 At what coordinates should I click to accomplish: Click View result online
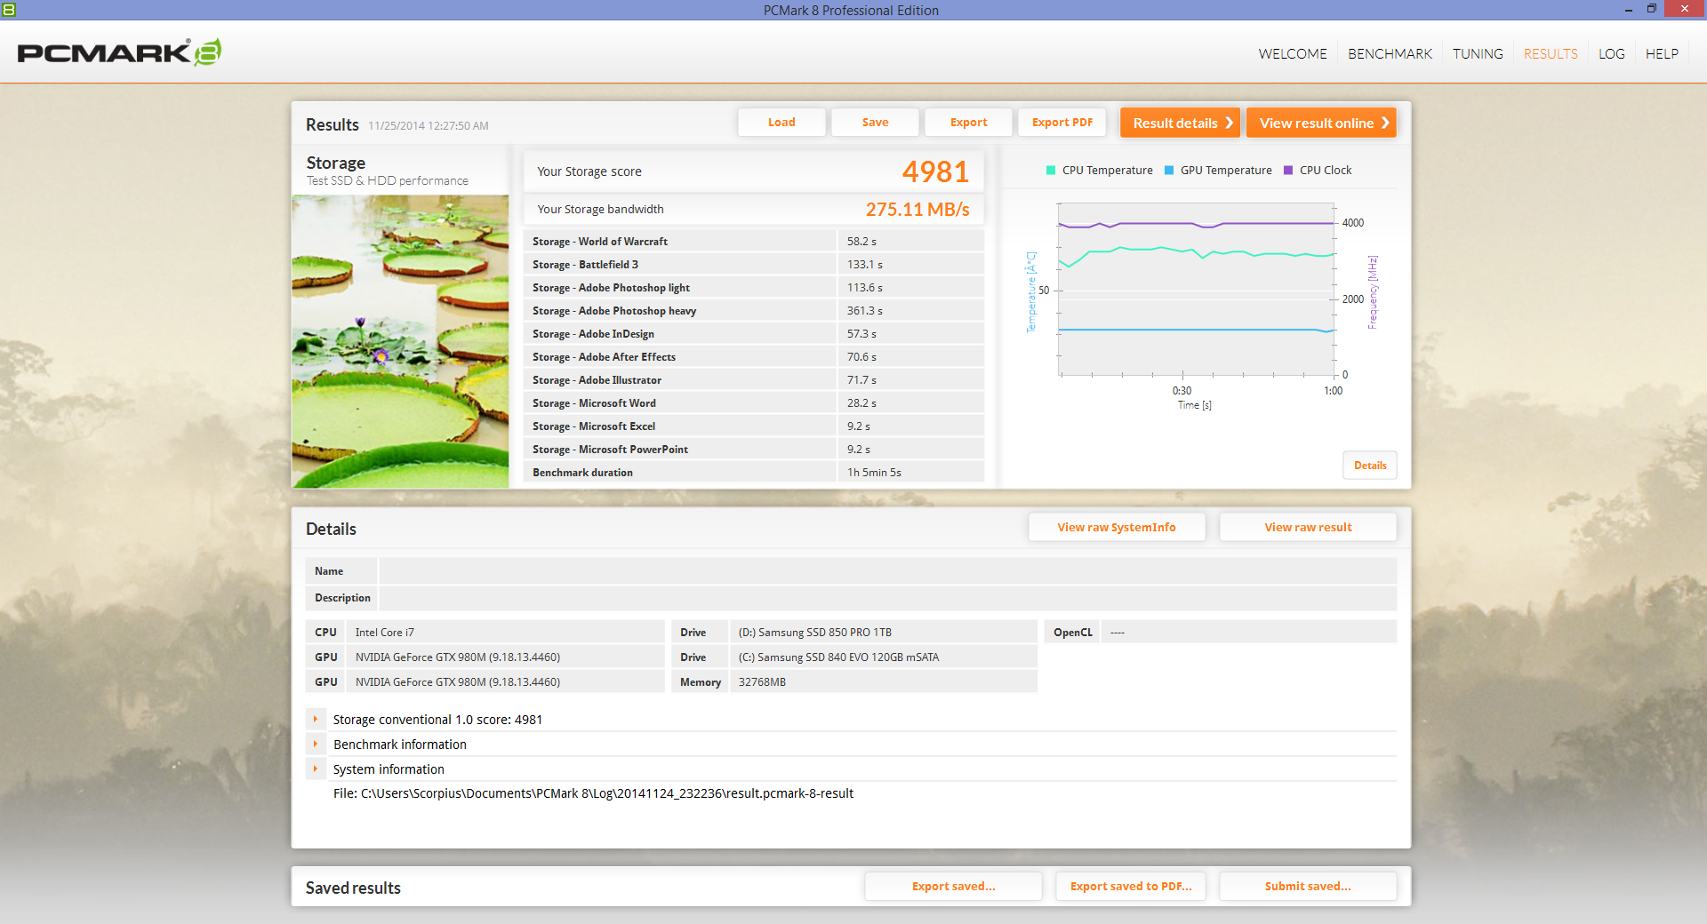pyautogui.click(x=1321, y=123)
